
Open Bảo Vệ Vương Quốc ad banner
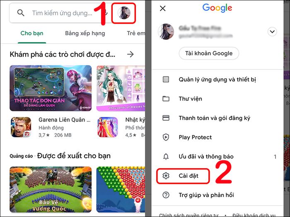(51, 189)
